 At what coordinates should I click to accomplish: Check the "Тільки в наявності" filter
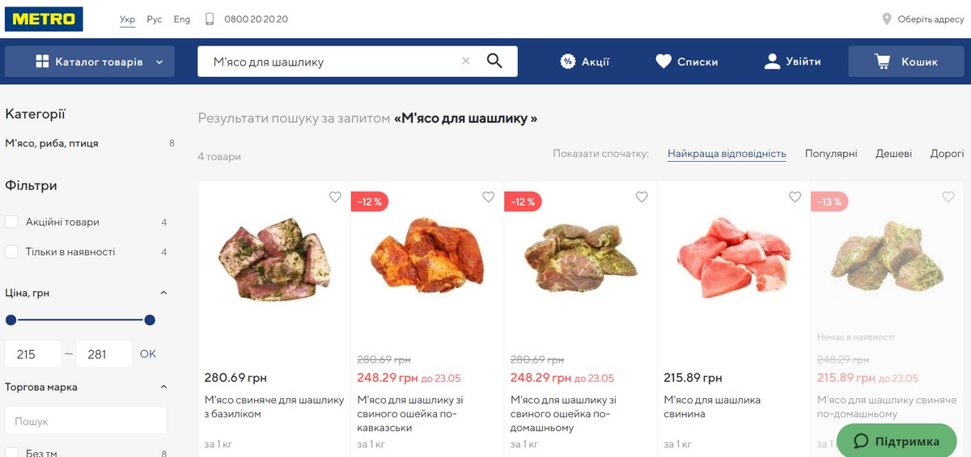click(12, 252)
